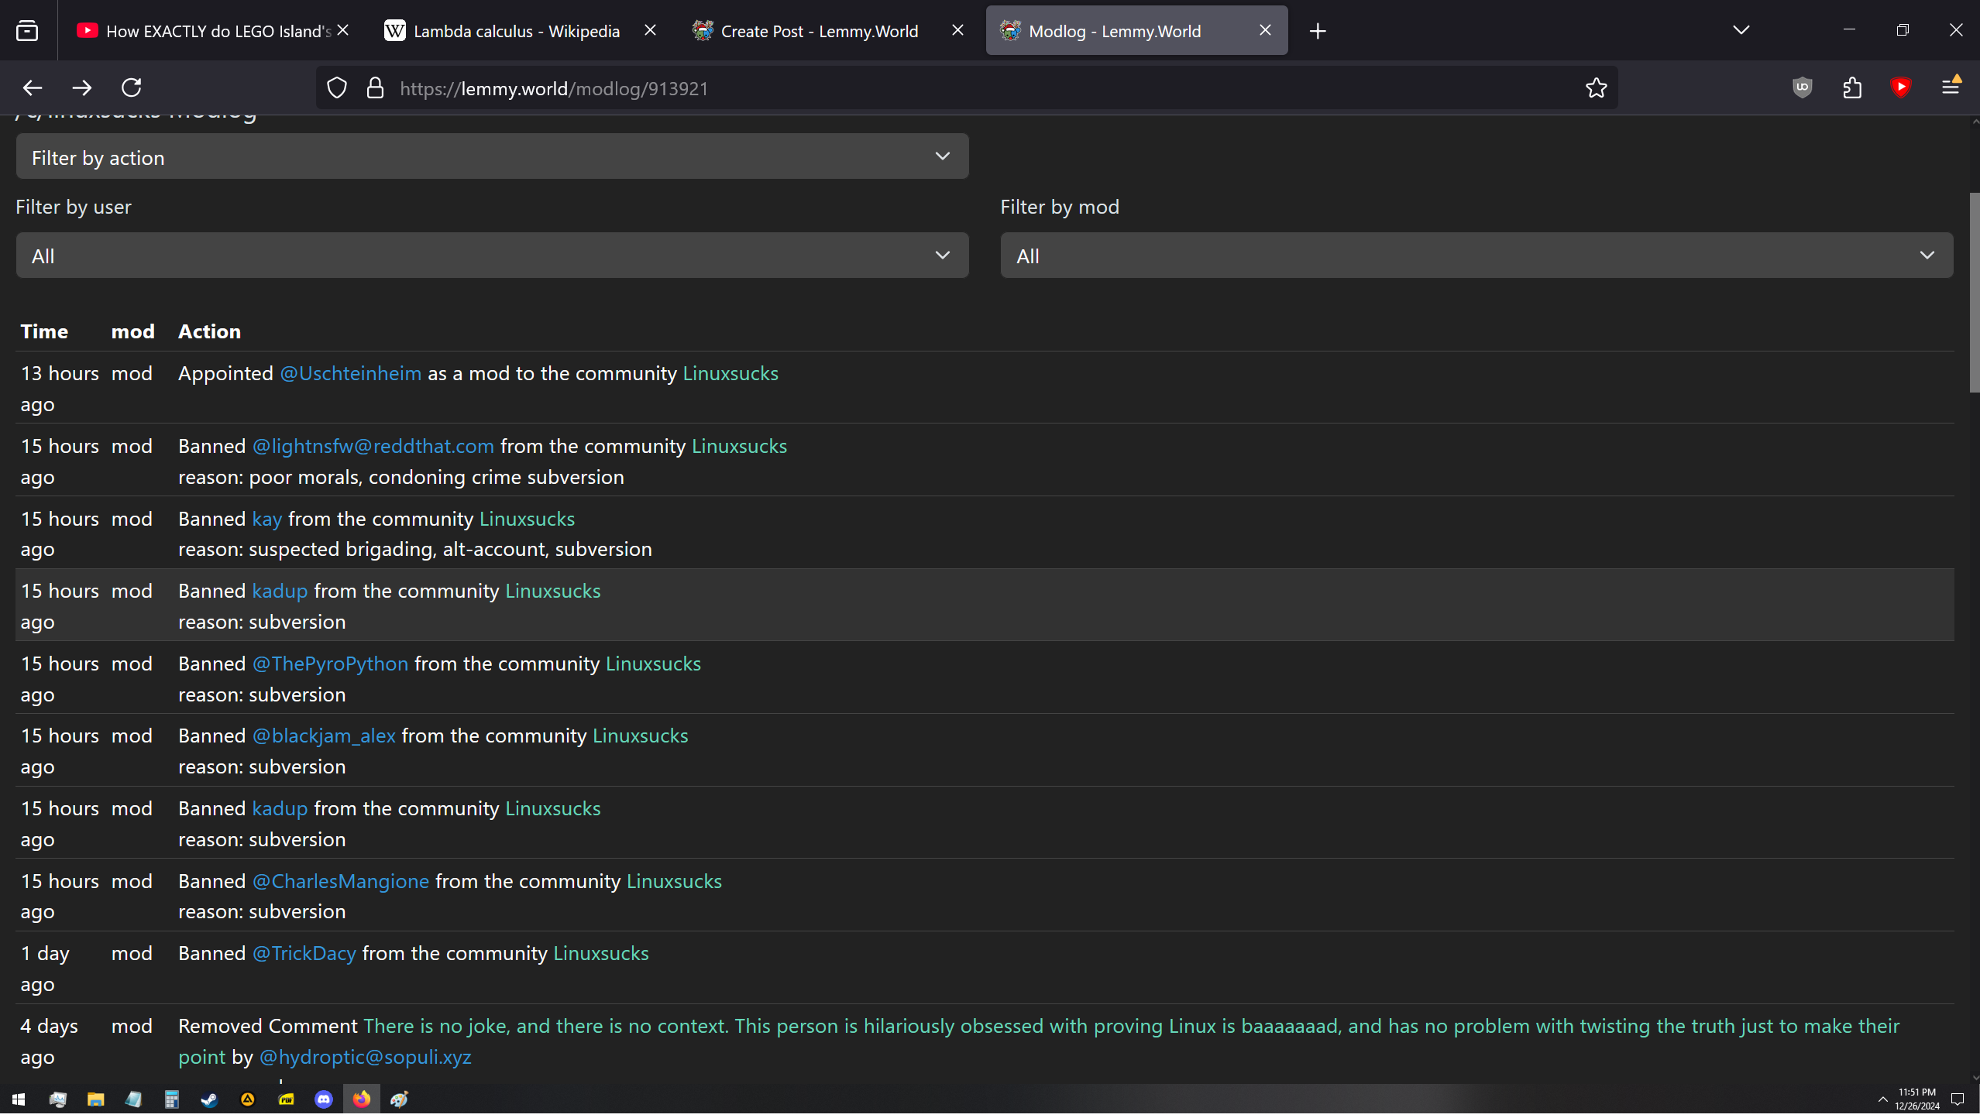Click site security padlock icon
This screenshot has width=1980, height=1118.
[375, 88]
